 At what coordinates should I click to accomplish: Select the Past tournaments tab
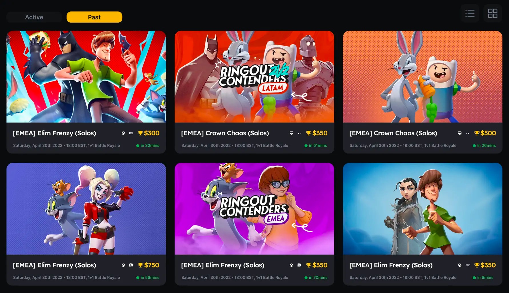pos(94,17)
